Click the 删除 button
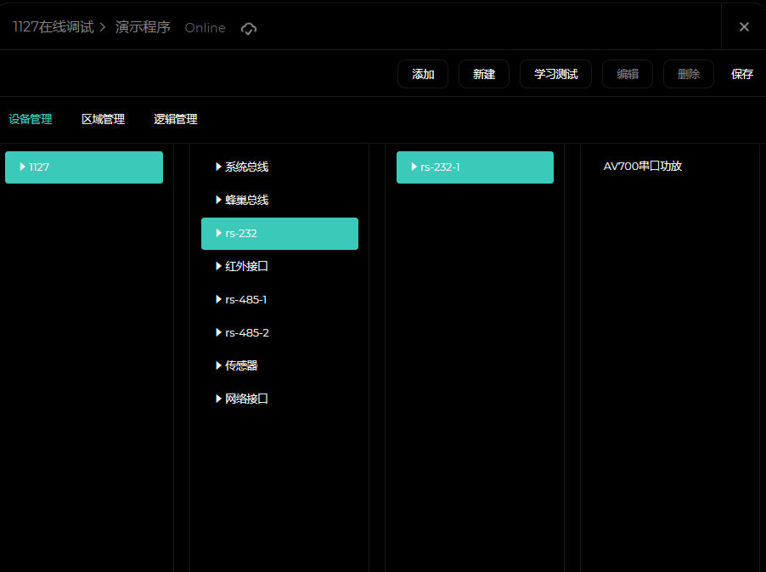 689,74
